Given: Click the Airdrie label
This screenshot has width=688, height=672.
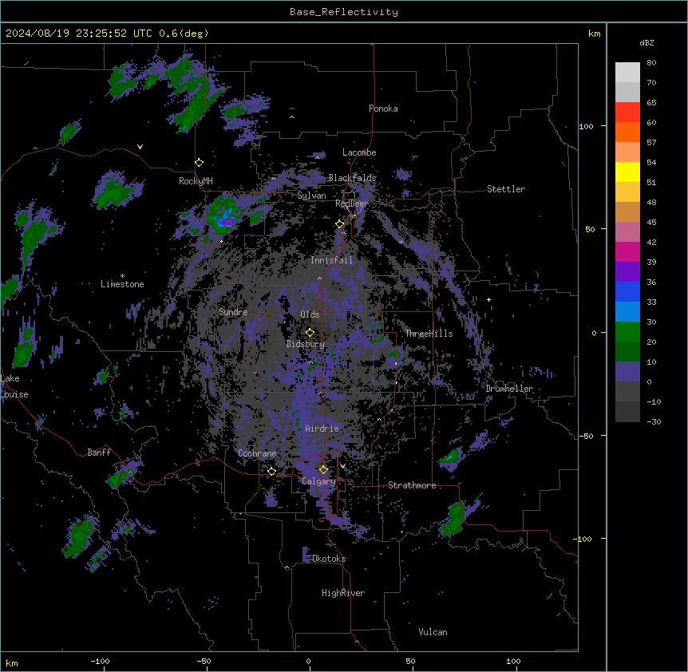Looking at the screenshot, I should point(322,429).
